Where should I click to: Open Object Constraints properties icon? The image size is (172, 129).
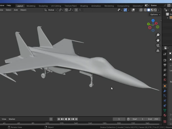165,105
